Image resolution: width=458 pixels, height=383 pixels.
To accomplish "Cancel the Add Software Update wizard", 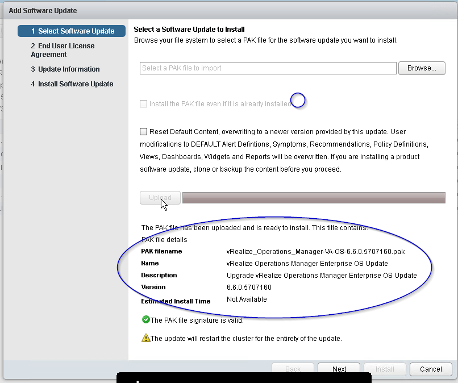I will tap(431, 369).
